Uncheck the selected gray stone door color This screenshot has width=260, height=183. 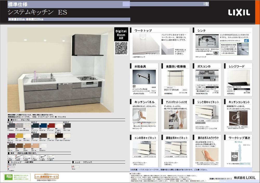pyautogui.click(x=16, y=124)
